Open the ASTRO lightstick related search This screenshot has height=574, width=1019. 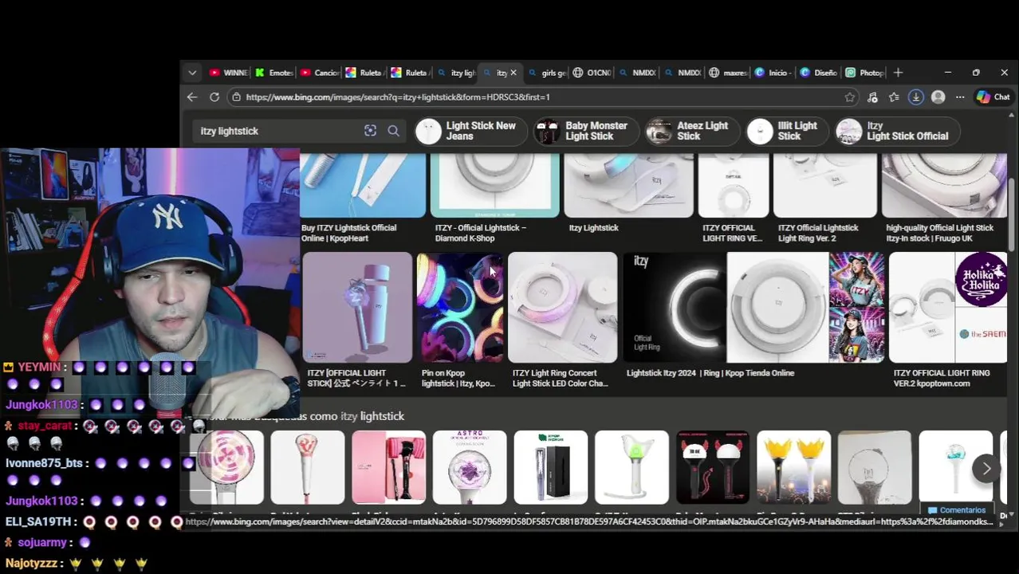470,467
